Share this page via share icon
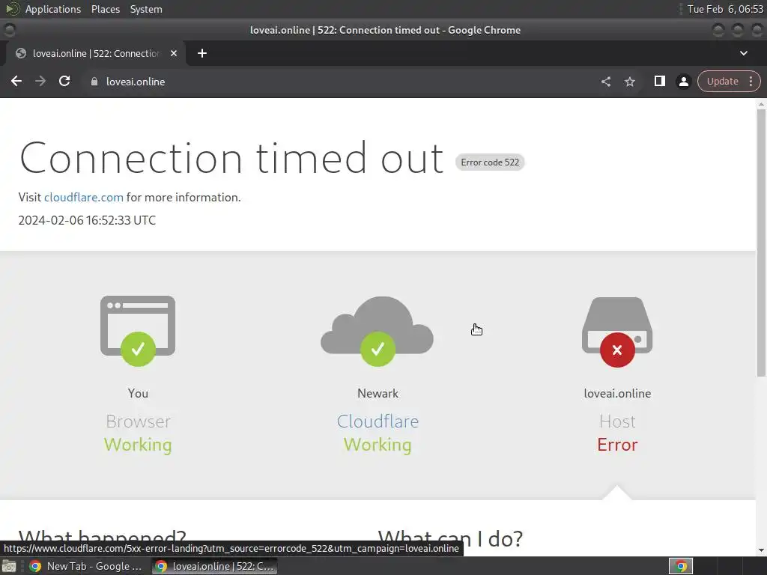This screenshot has height=575, width=767. click(606, 82)
